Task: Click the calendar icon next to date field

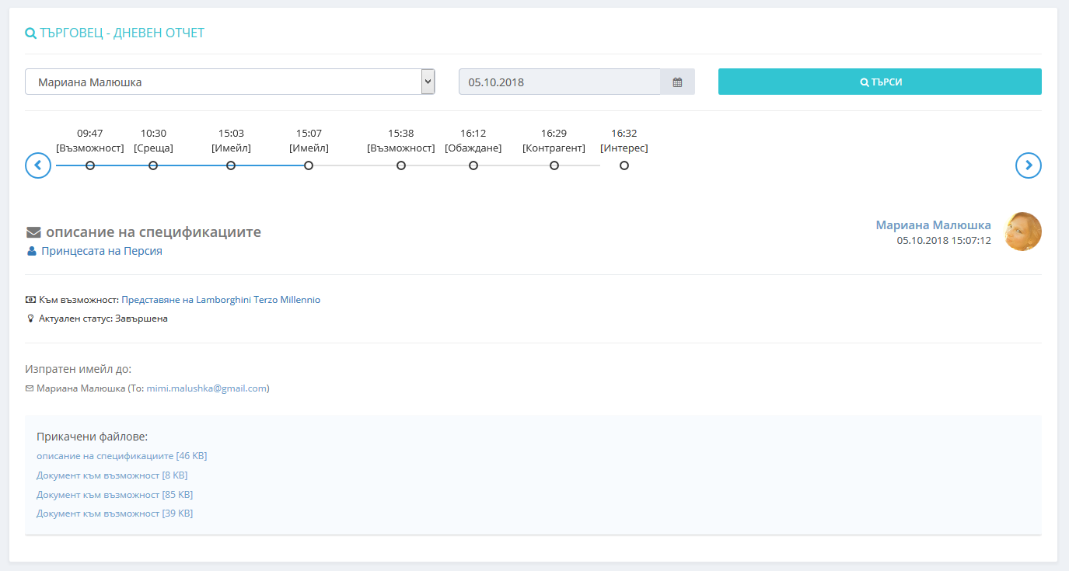Action: coord(677,82)
